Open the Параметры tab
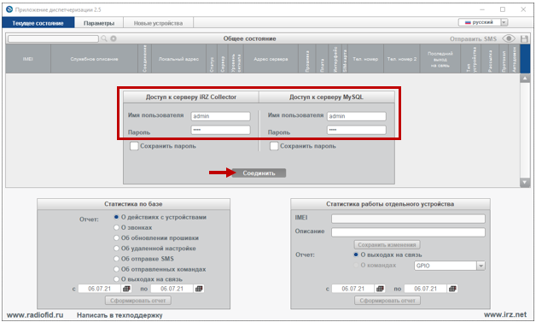The height and width of the screenshot is (322, 536). pyautogui.click(x=99, y=23)
